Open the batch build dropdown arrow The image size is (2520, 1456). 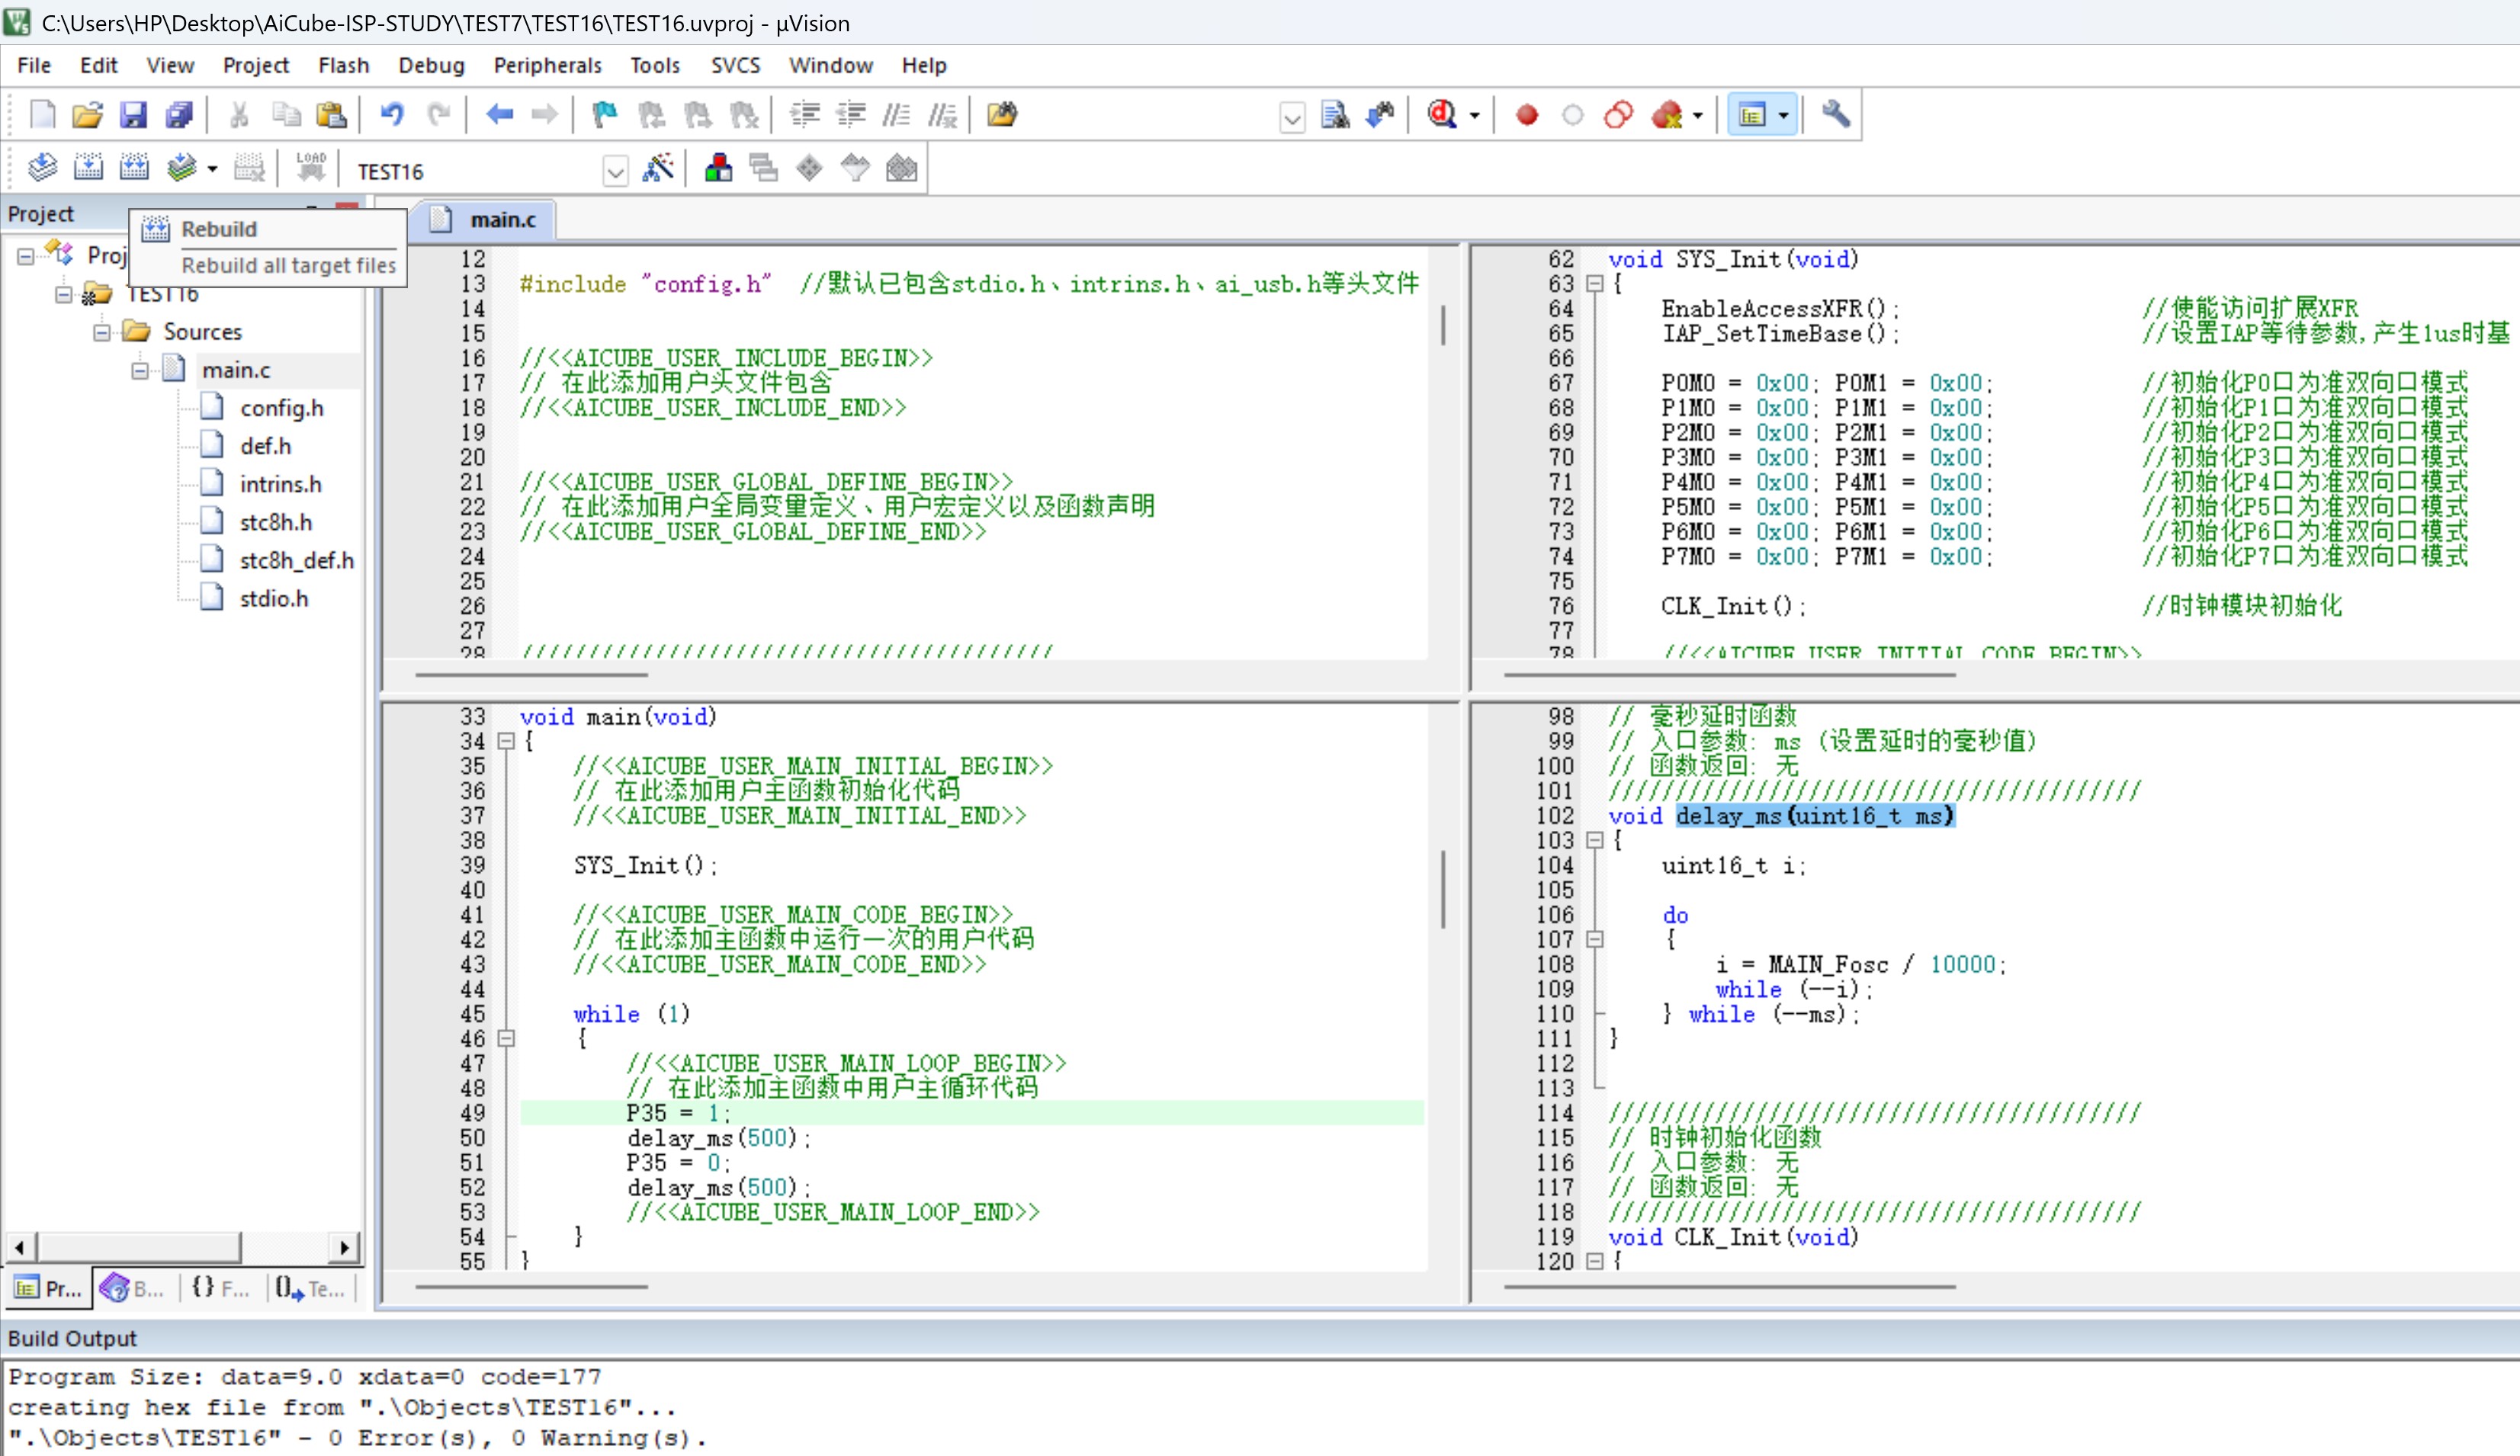(212, 169)
